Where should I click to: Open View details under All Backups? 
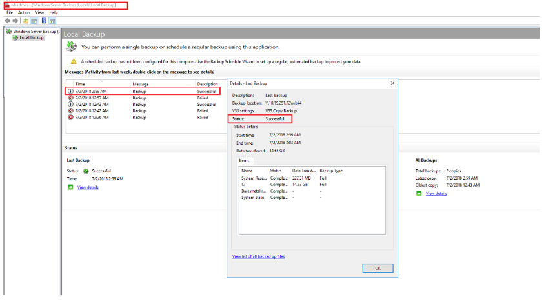(436, 194)
